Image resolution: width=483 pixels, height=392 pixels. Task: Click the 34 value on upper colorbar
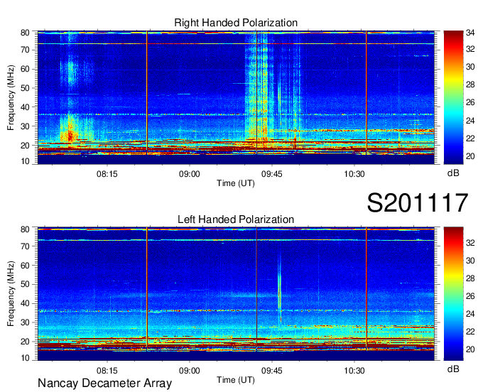pos(470,33)
